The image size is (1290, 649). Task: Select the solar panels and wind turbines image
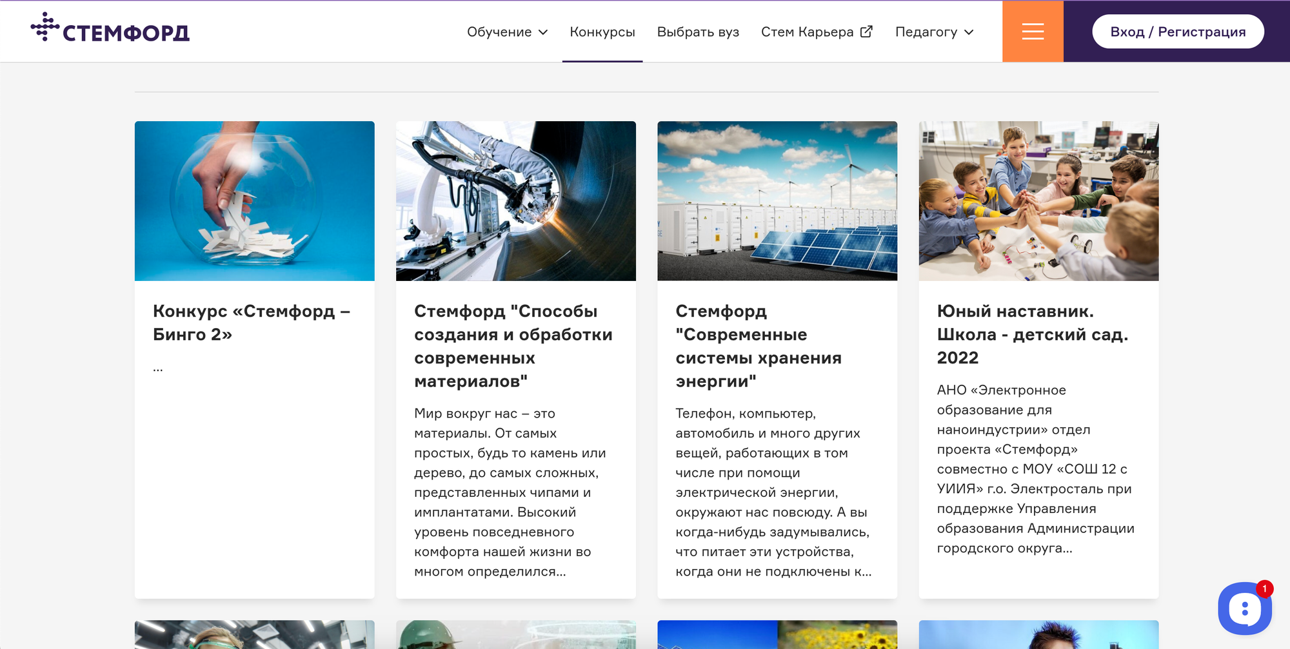[777, 201]
